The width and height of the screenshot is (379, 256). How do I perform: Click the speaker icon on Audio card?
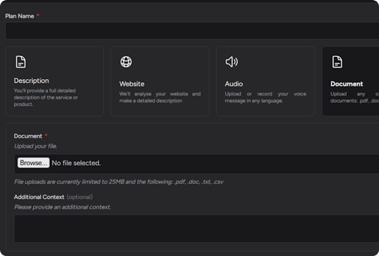(x=232, y=62)
